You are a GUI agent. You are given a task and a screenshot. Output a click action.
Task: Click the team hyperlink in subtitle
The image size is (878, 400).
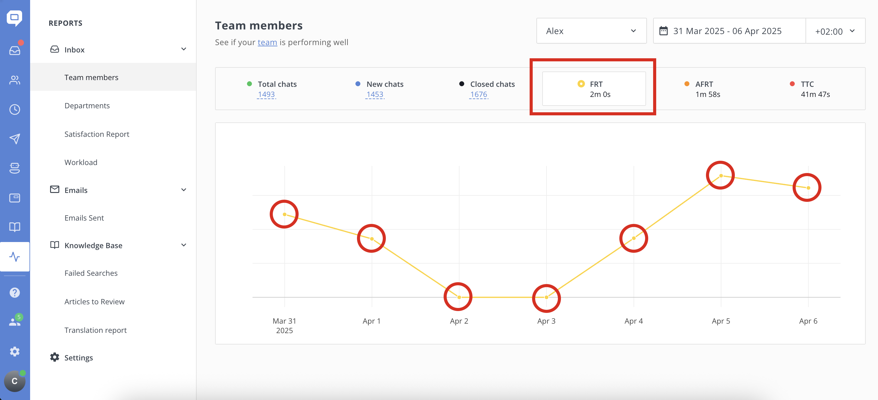coord(267,42)
